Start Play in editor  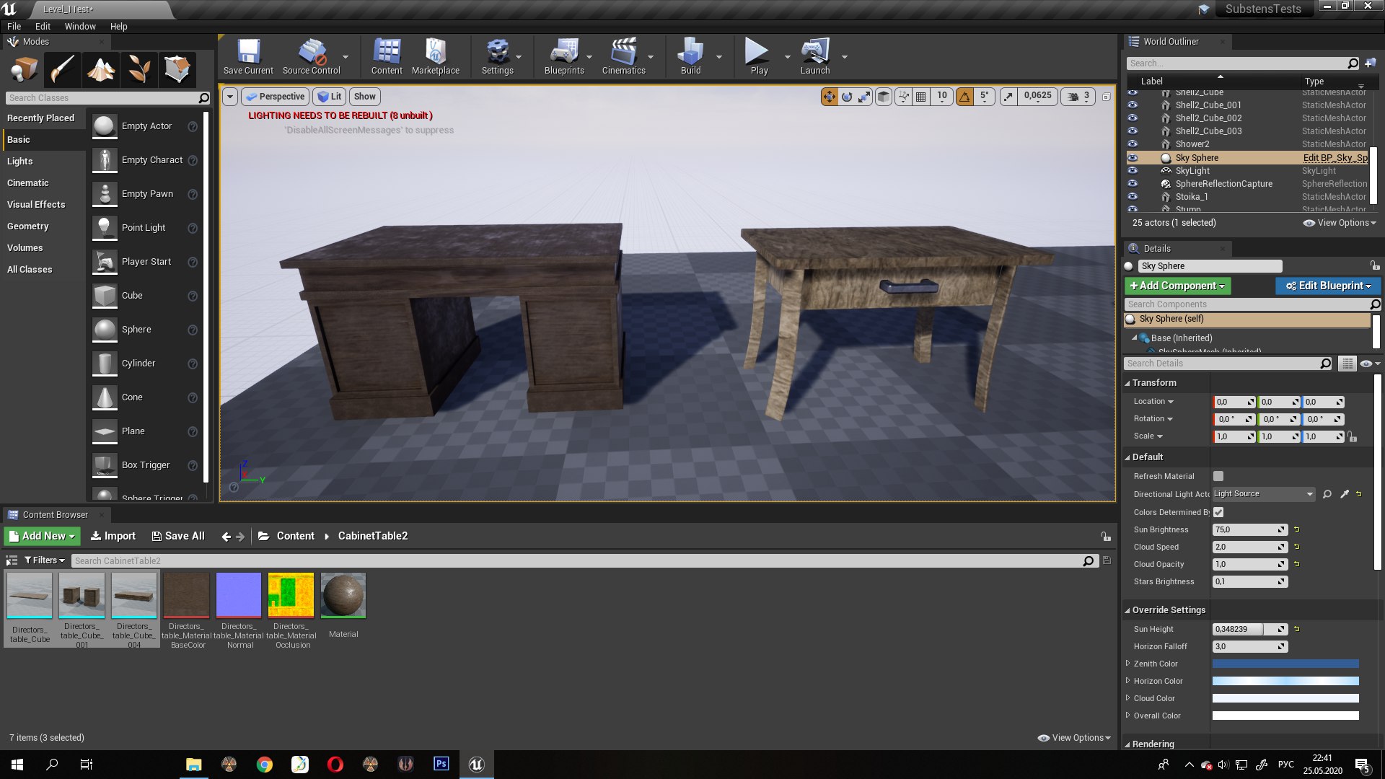[759, 56]
